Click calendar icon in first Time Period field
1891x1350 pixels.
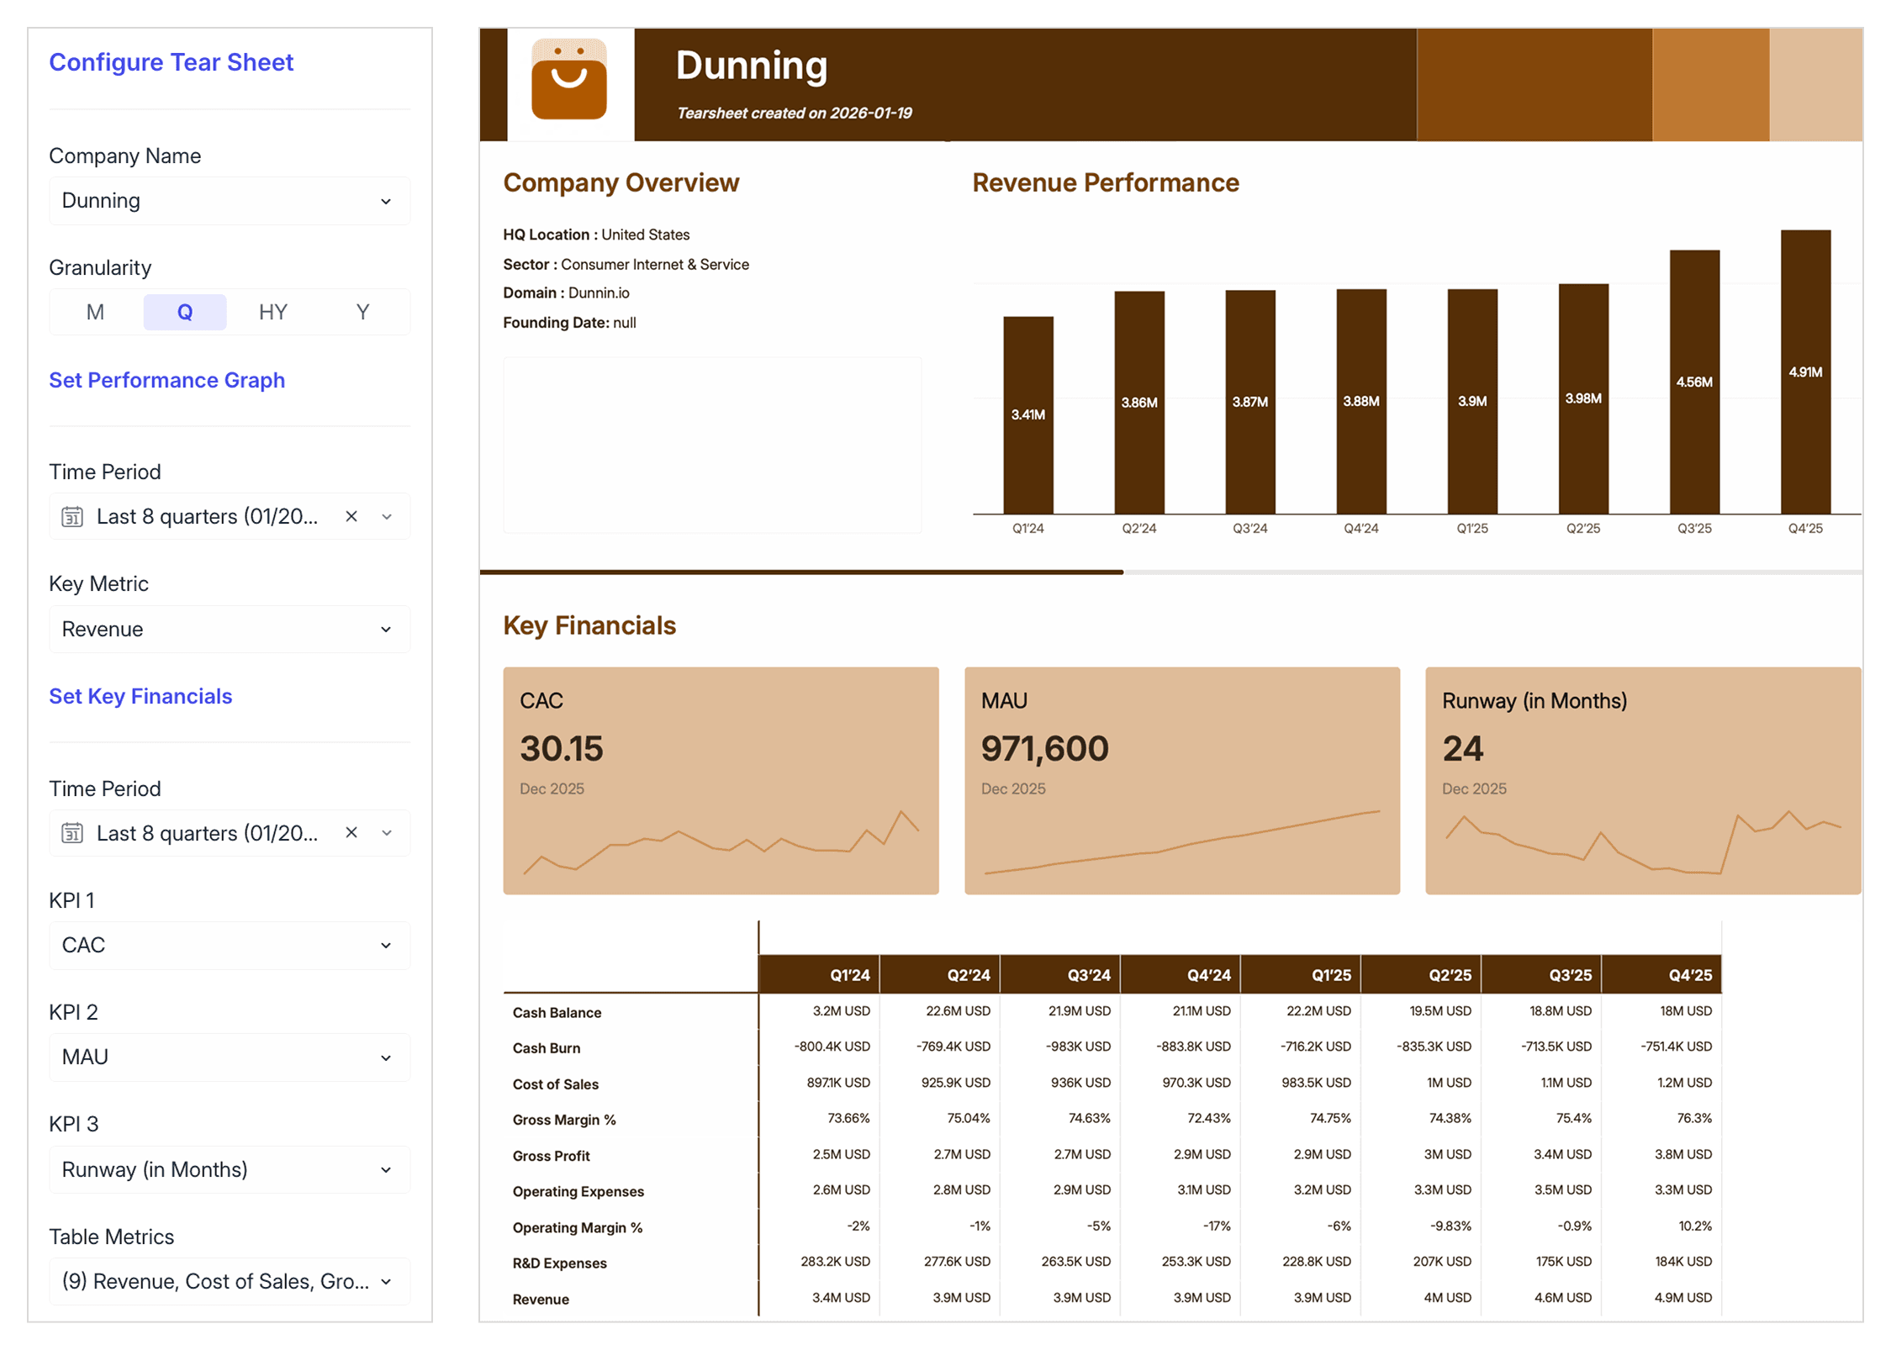pyautogui.click(x=72, y=517)
